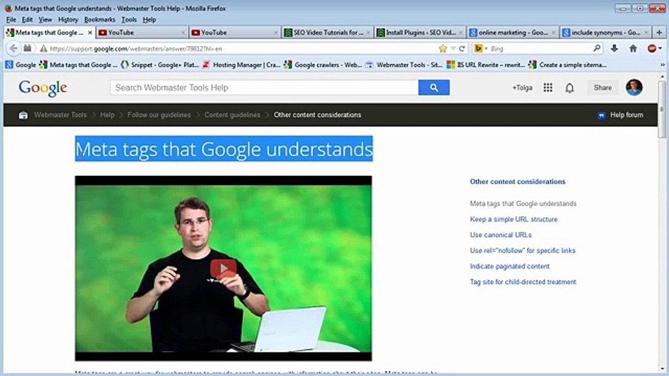Open 'Use canonical URLs' link
The height and width of the screenshot is (376, 669).
[500, 235]
